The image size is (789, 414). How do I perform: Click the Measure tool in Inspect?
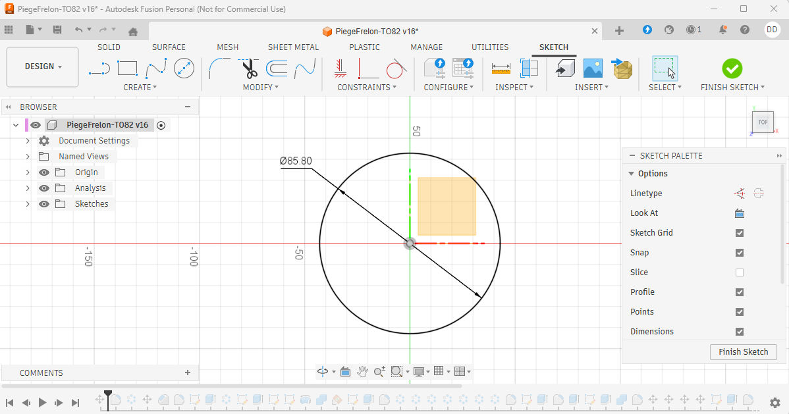point(501,68)
